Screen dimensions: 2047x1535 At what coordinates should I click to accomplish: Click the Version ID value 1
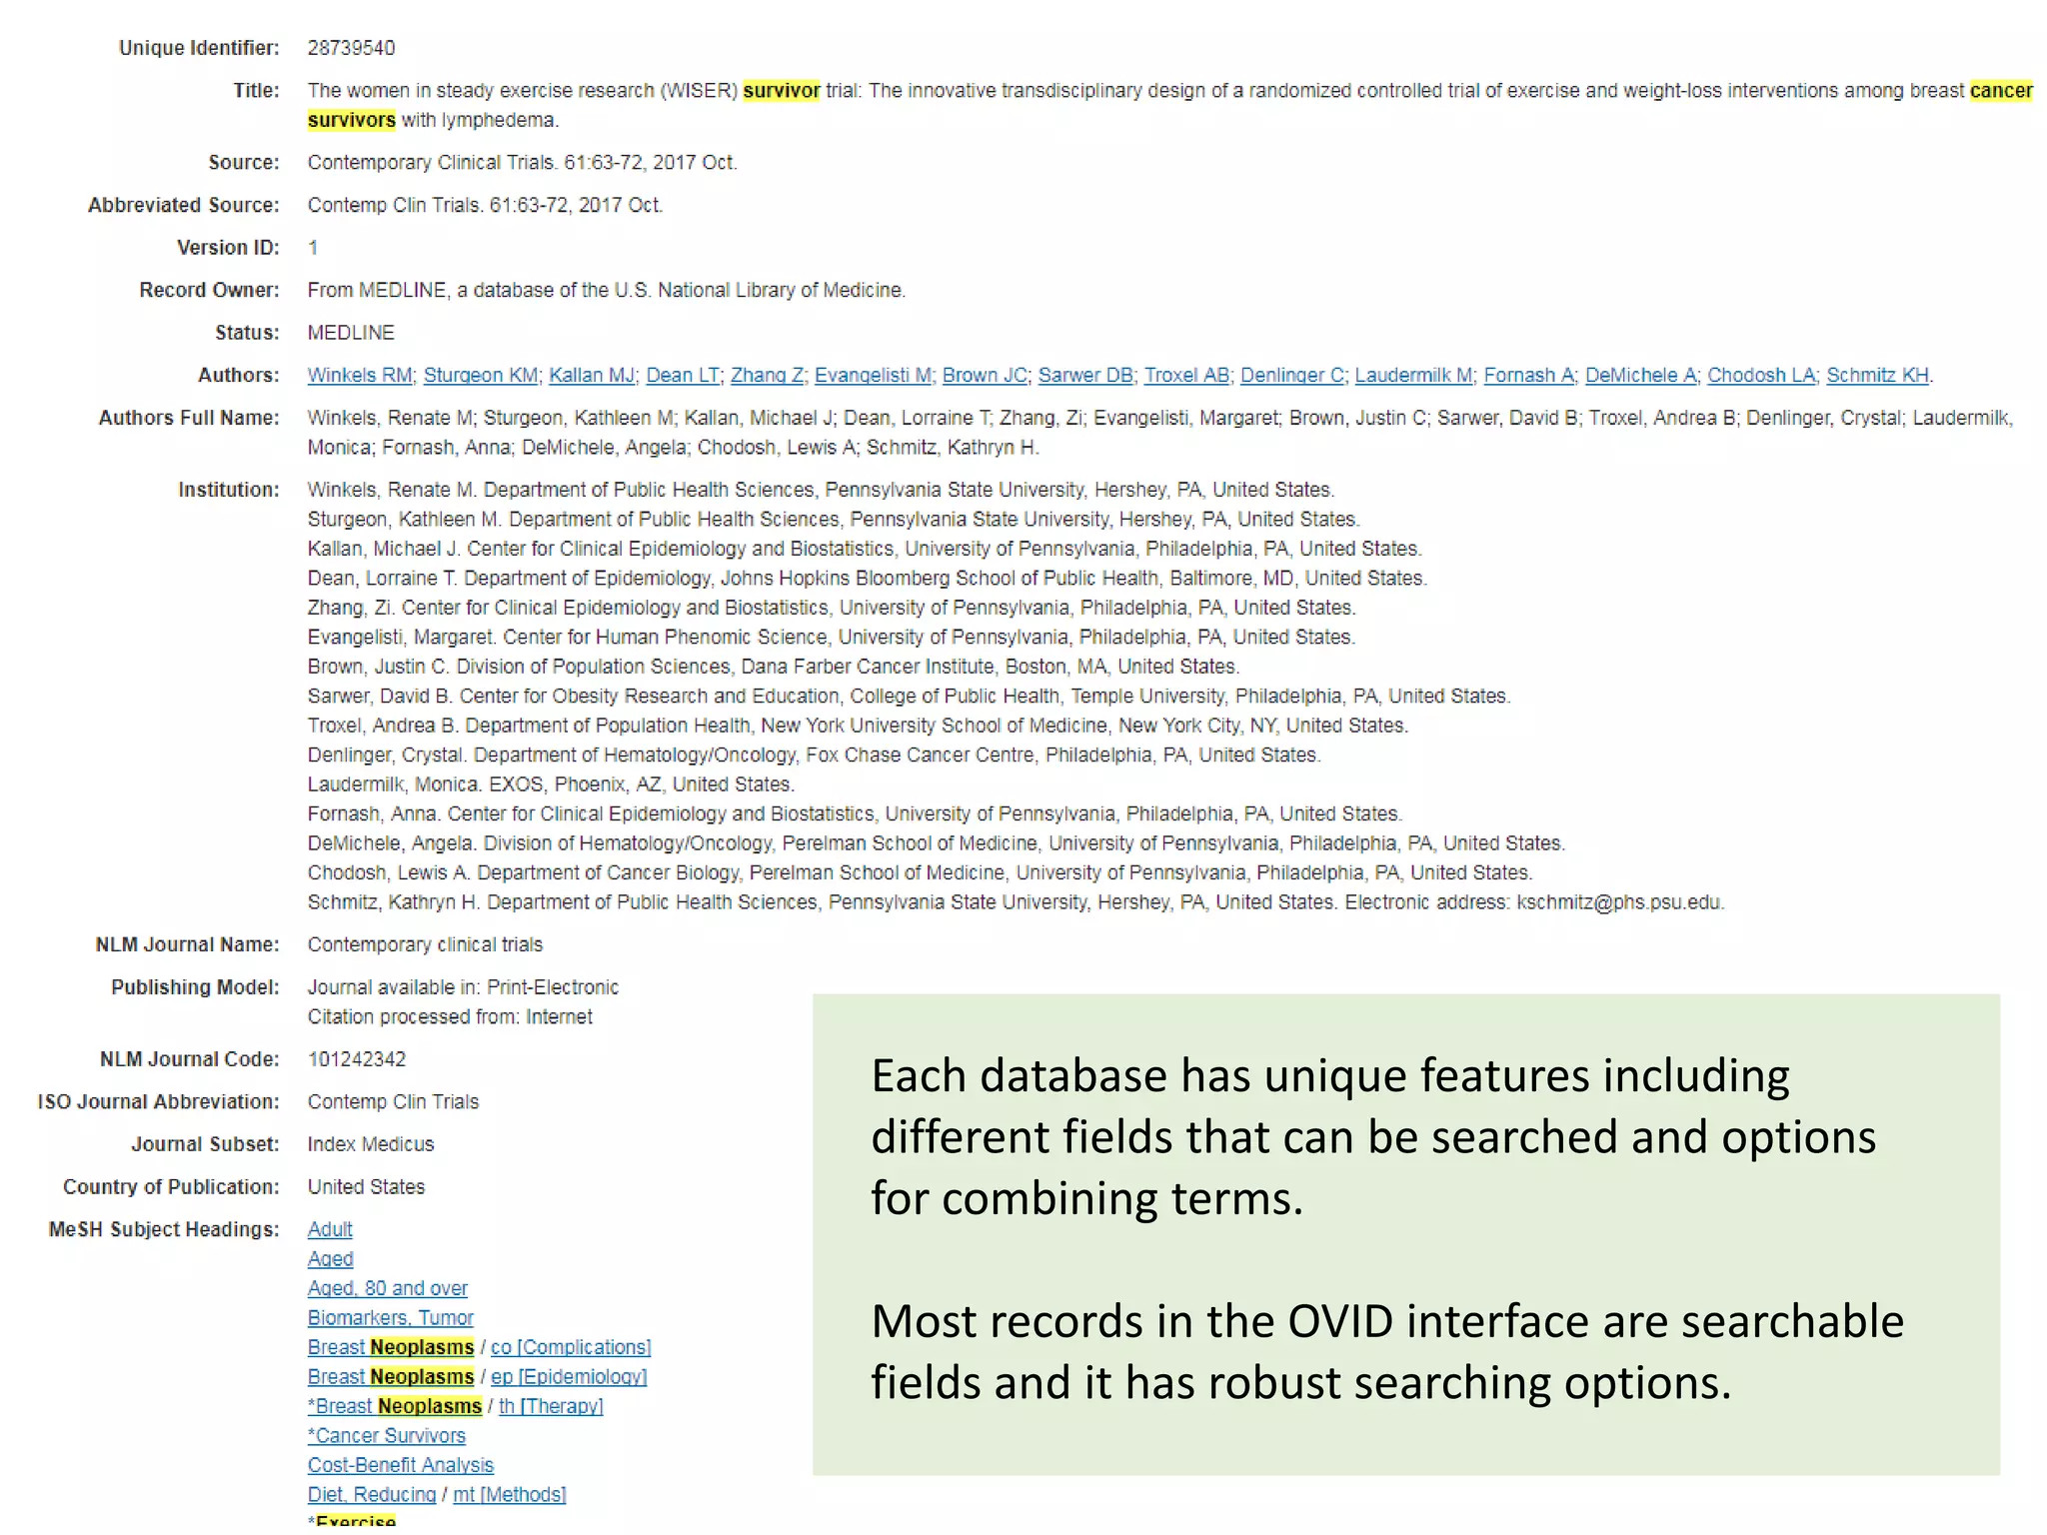click(313, 248)
